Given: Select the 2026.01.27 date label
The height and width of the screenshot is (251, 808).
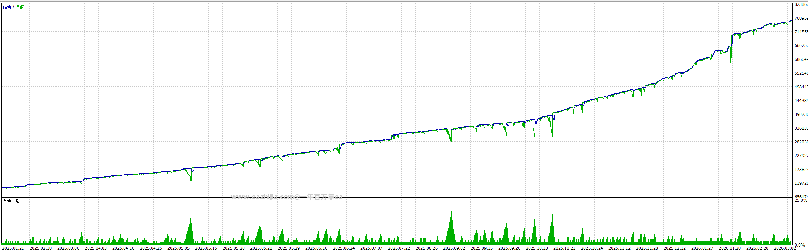Looking at the screenshot, I should pyautogui.click(x=702, y=248).
